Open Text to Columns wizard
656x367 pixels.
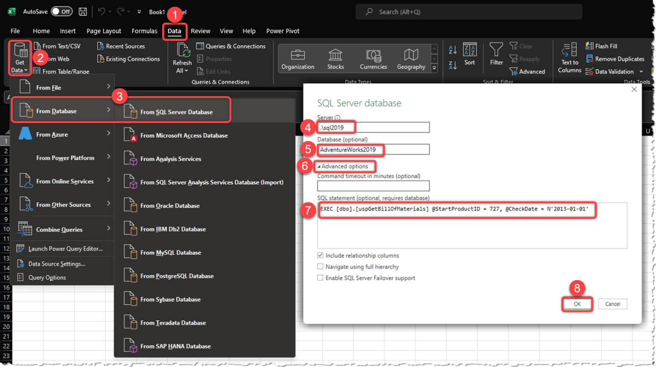click(x=569, y=58)
